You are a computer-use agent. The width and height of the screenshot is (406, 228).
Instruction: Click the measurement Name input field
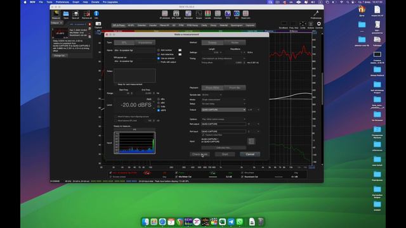pos(134,51)
